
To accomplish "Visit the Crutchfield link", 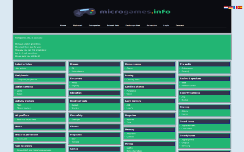I will click(187, 128).
